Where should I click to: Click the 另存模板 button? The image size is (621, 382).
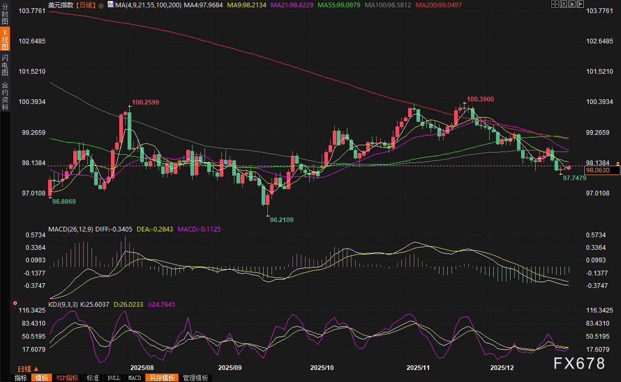click(x=162, y=378)
